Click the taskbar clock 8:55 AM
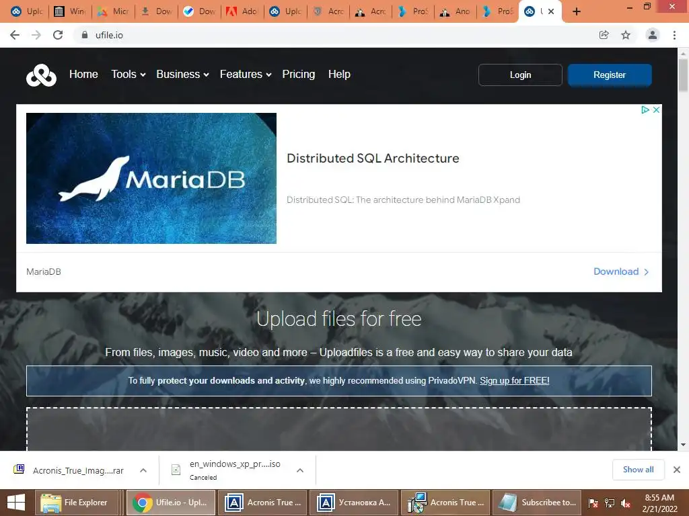This screenshot has width=689, height=516. pos(659,503)
